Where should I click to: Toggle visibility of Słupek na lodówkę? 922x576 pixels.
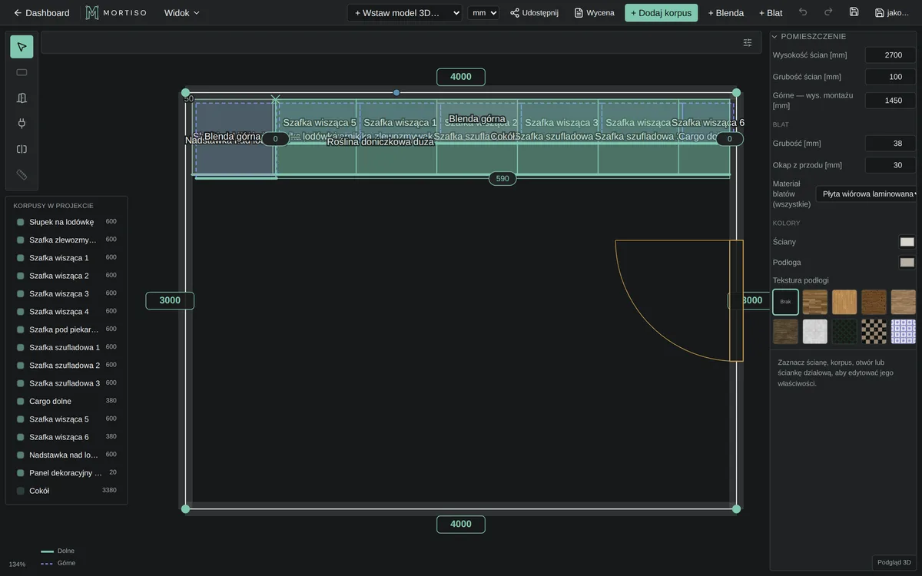[21, 222]
